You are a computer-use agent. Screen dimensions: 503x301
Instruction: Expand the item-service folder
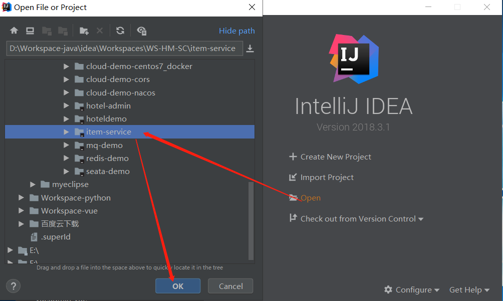(x=66, y=132)
